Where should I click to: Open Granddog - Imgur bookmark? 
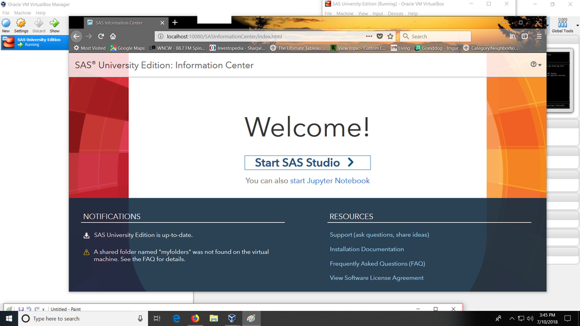437,48
